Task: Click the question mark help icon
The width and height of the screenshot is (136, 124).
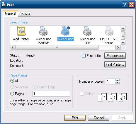Action: tap(125, 5)
